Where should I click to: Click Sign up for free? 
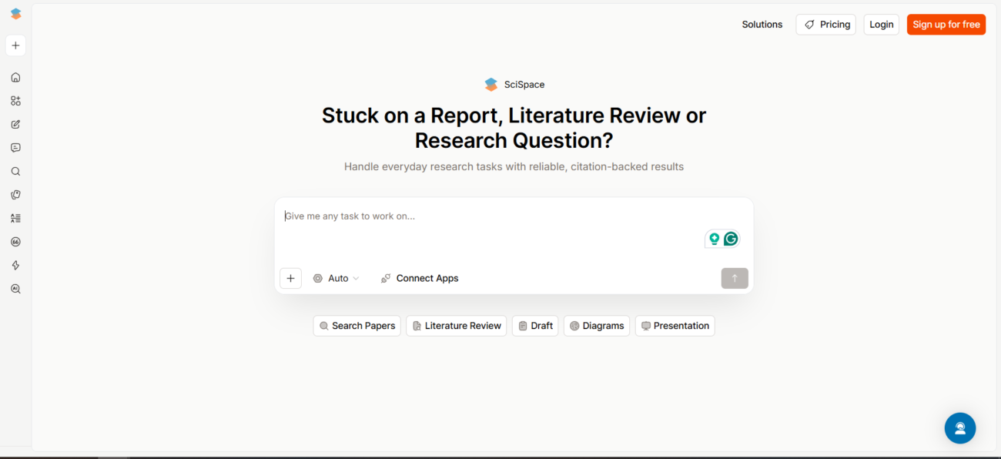[946, 25]
